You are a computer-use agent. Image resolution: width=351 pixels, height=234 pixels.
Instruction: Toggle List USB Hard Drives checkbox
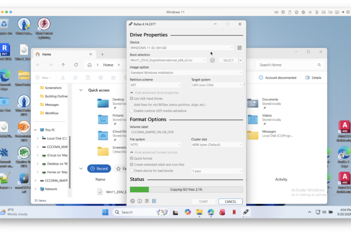click(132, 98)
